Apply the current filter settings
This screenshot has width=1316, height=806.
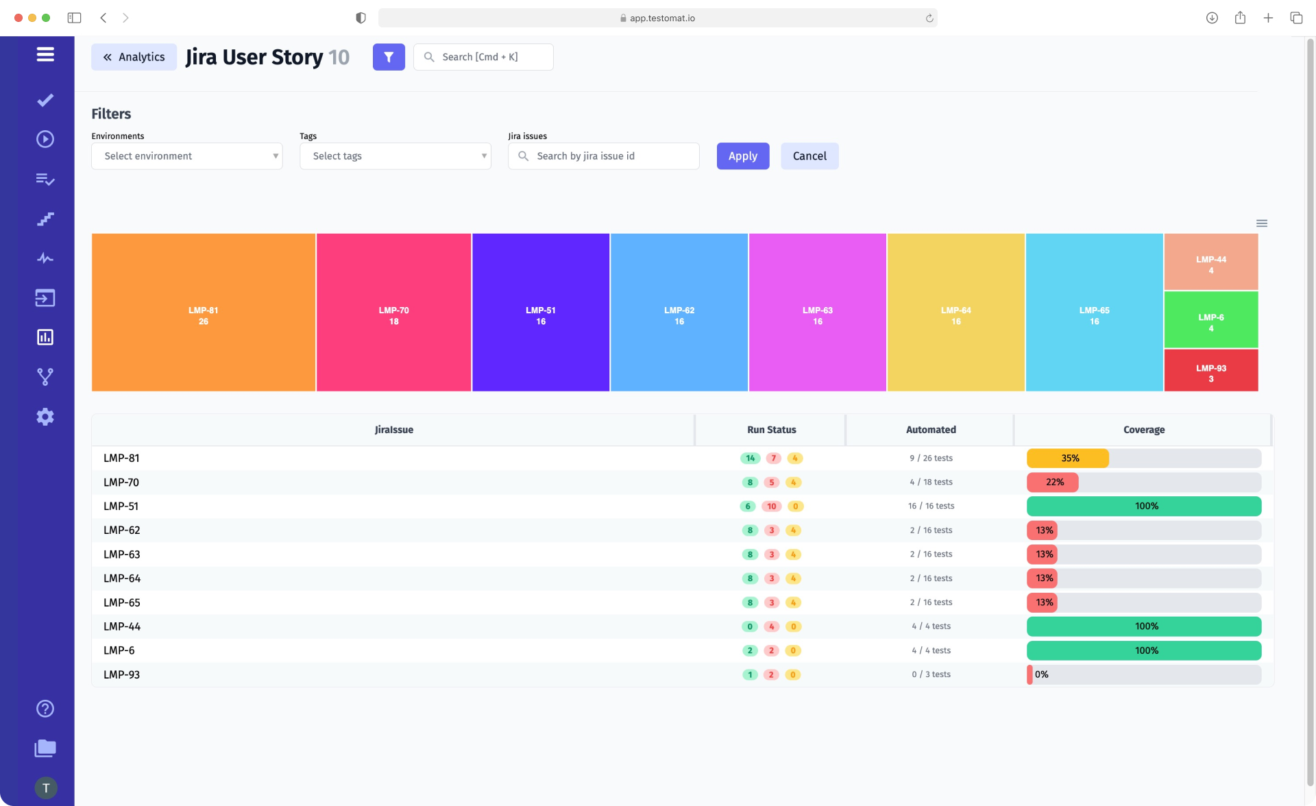pyautogui.click(x=742, y=155)
